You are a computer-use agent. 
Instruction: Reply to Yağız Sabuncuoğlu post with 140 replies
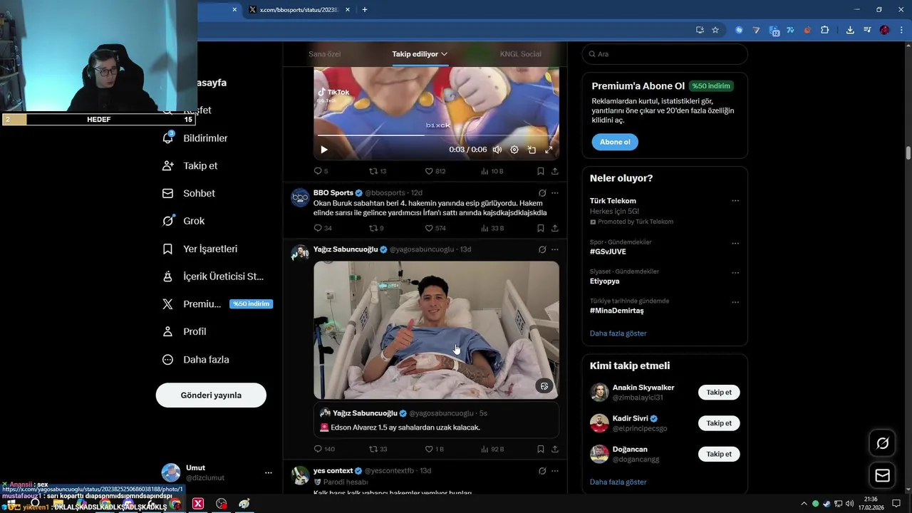point(324,449)
